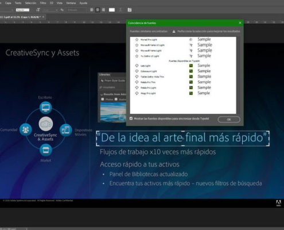Click the Adobe logo on the canvas
This screenshot has width=284, height=230.
[279, 203]
